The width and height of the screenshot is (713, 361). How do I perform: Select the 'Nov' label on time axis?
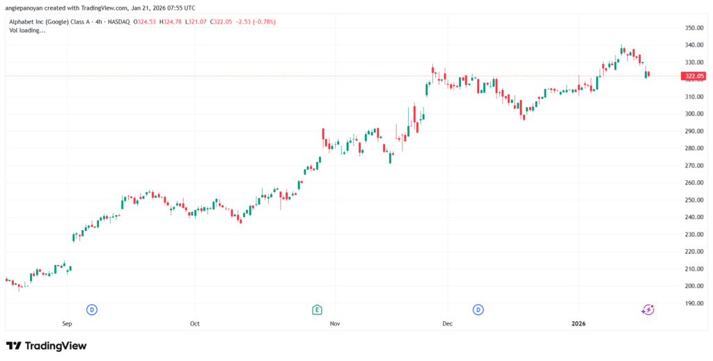[335, 323]
